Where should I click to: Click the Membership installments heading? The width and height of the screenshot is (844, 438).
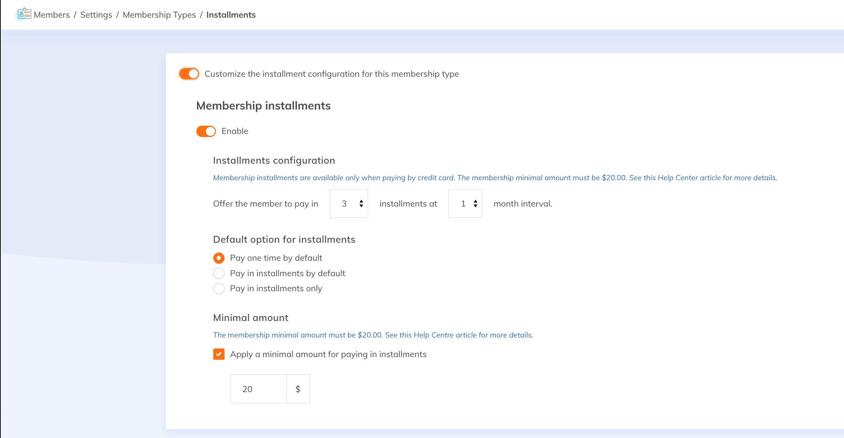263,106
